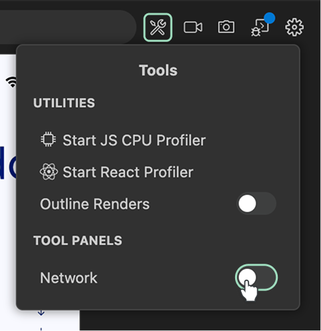Click the Network label text
This screenshot has width=321, height=331.
coord(69,278)
